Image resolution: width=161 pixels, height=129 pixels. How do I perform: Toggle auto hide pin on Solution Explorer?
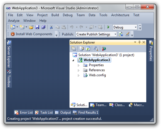(x=139, y=42)
